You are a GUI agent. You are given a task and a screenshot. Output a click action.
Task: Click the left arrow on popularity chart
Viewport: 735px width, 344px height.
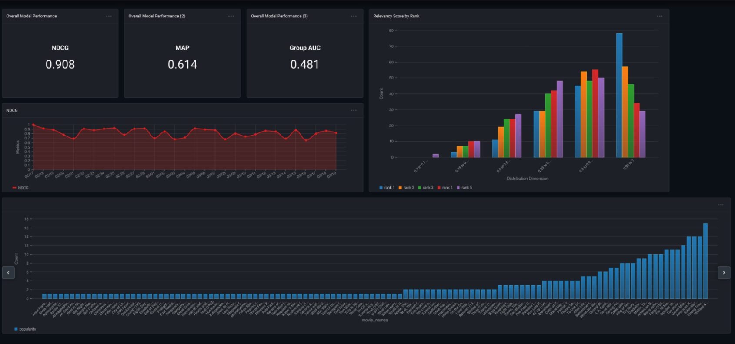tap(8, 272)
